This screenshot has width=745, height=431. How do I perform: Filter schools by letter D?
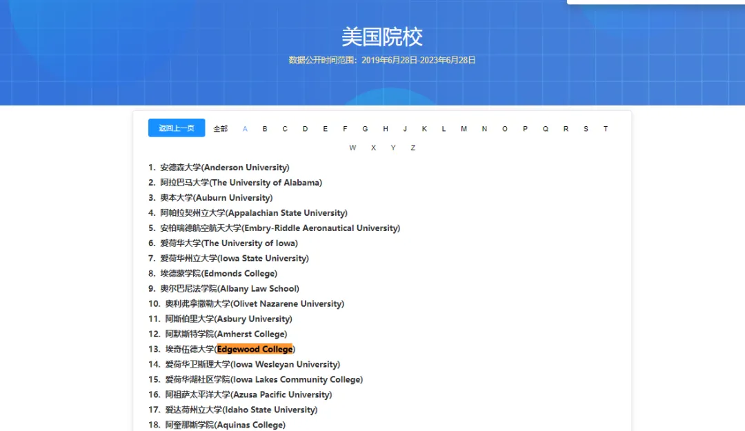click(305, 129)
